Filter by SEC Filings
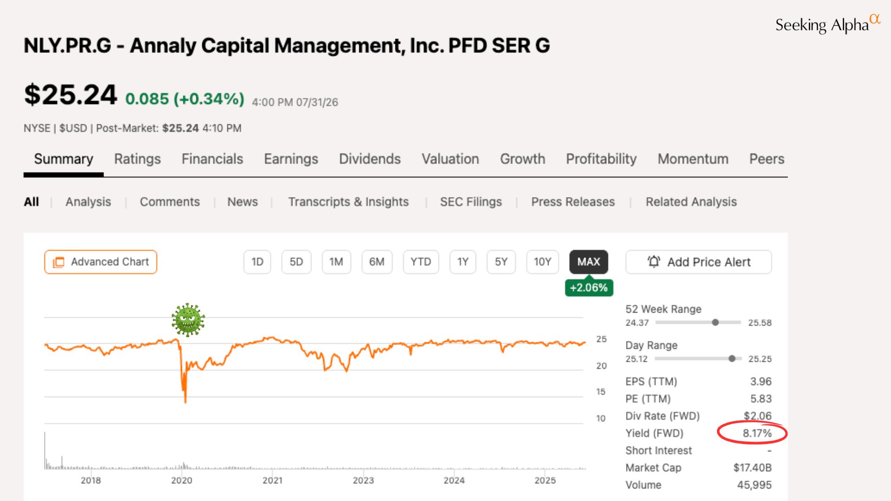 coord(471,202)
